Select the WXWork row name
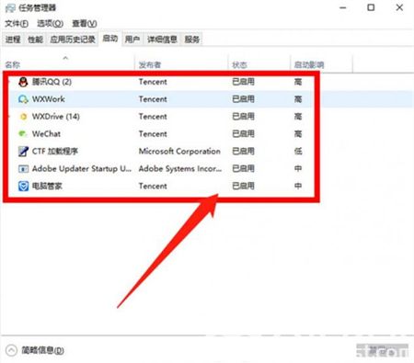The image size is (414, 363). pos(49,99)
